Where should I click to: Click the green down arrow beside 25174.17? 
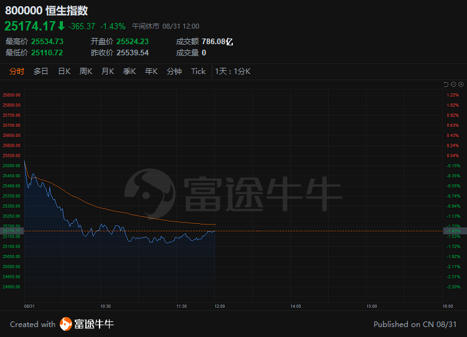click(x=61, y=26)
